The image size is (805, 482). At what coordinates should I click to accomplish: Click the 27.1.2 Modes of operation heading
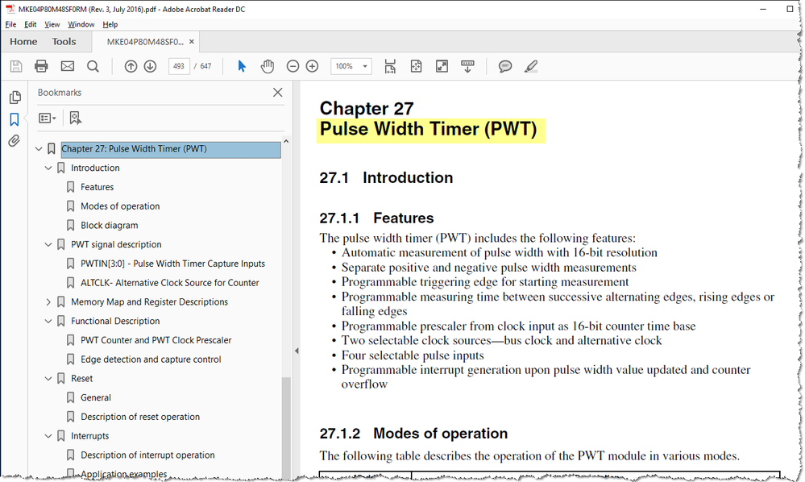[413, 434]
